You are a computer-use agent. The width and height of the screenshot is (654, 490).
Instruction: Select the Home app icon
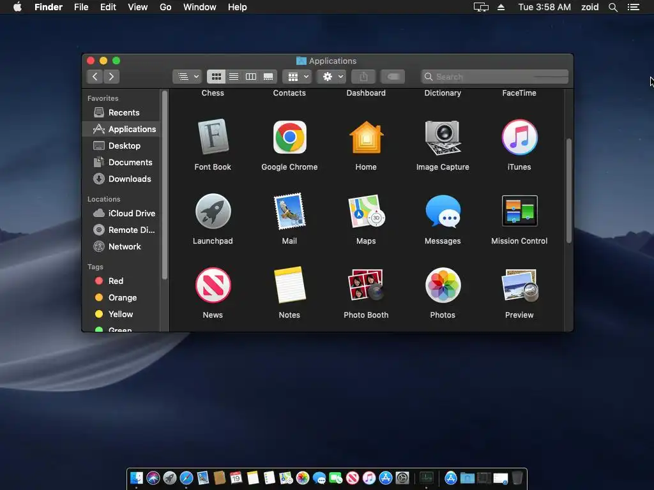click(x=366, y=138)
